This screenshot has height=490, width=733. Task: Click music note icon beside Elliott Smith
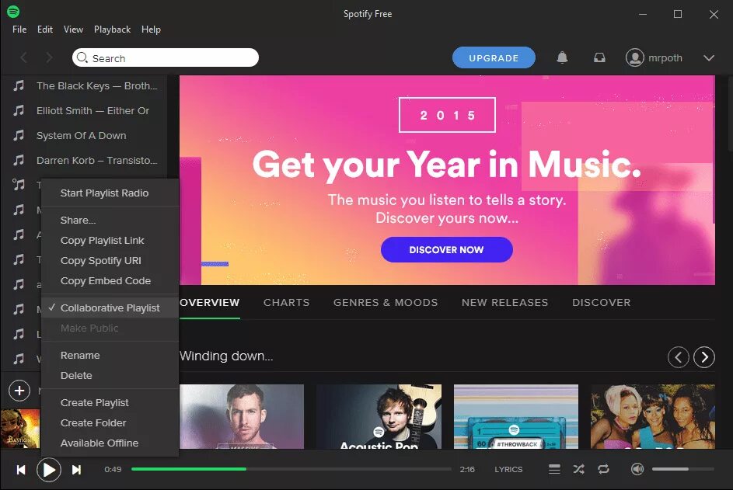(19, 111)
